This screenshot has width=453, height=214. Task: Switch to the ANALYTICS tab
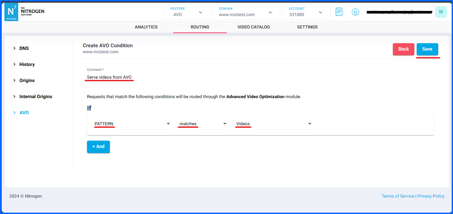click(x=146, y=27)
